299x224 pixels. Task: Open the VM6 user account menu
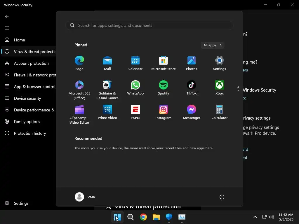pos(85,197)
